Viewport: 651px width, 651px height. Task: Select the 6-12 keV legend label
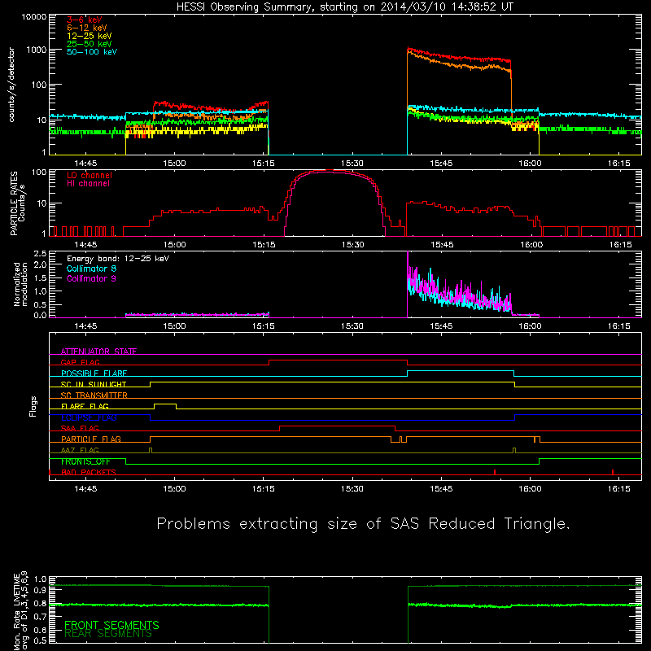[87, 28]
